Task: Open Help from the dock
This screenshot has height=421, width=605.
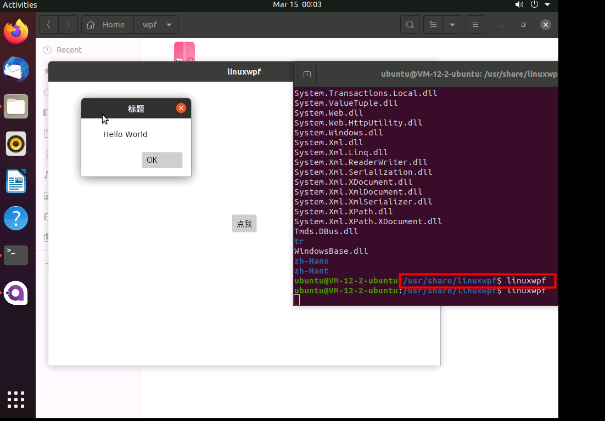Action: pos(16,218)
